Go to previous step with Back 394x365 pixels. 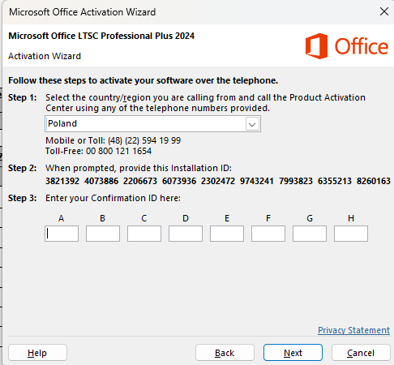(225, 353)
